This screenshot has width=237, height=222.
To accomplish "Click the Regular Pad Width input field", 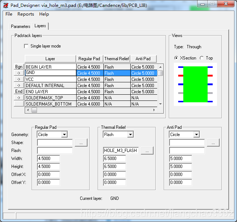I will point(49,159).
